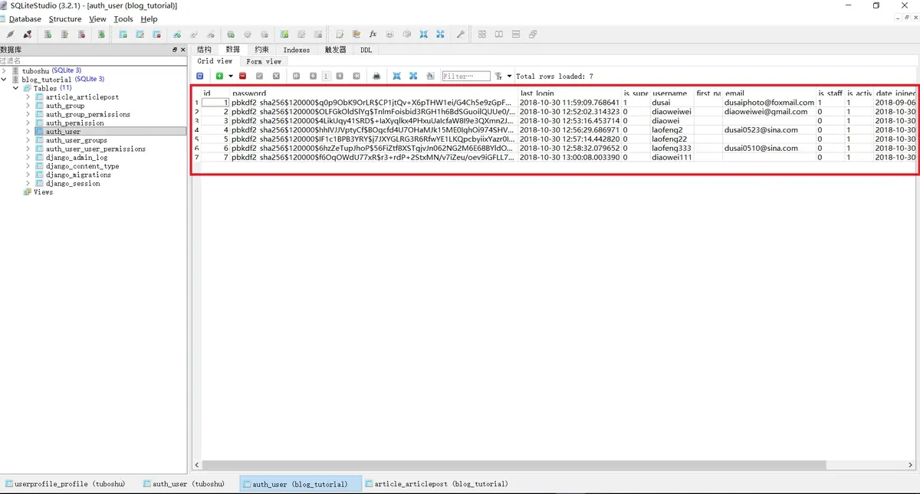
Task: Select the Grid view tab
Action: [x=215, y=61]
